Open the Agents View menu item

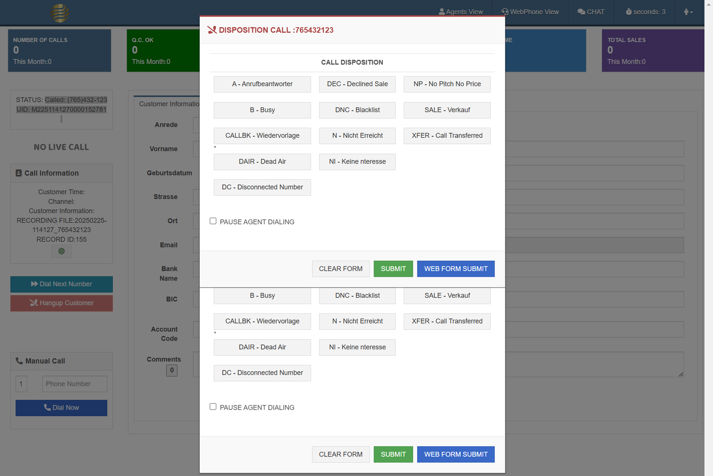click(x=461, y=12)
